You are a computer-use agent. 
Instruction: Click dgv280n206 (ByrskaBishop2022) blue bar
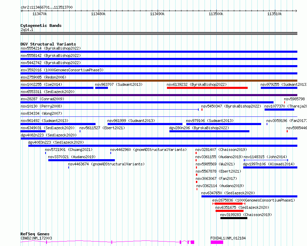click(x=209, y=131)
